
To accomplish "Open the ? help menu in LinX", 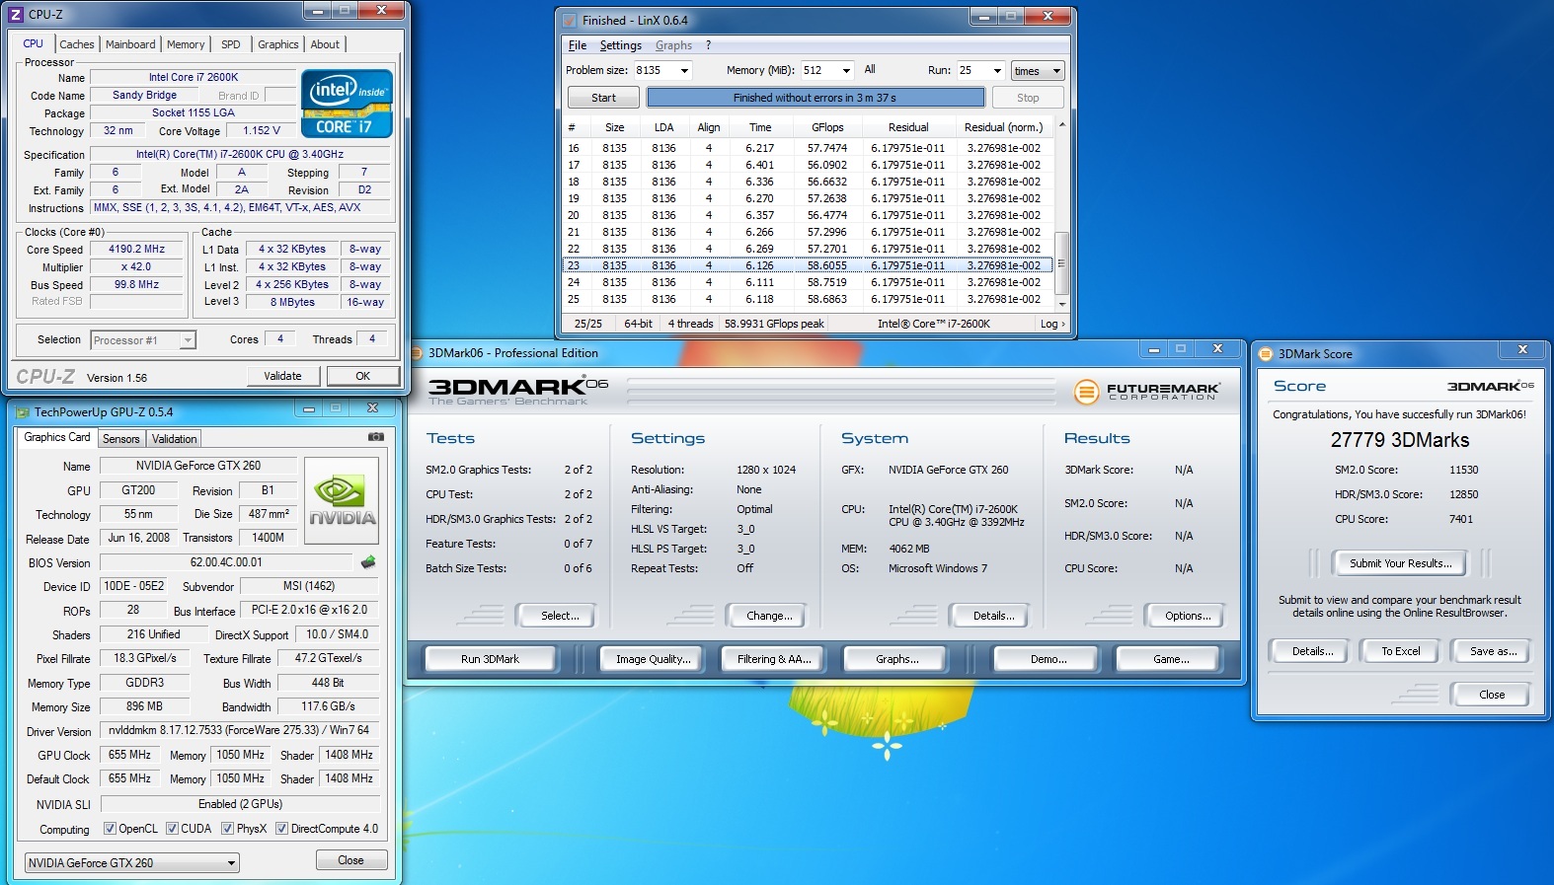I will click(708, 45).
